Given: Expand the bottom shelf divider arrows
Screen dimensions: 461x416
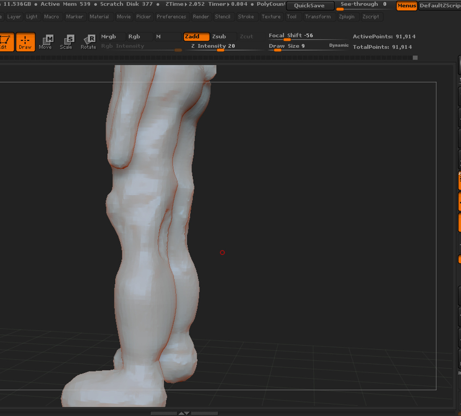Looking at the screenshot, I should pos(184,413).
